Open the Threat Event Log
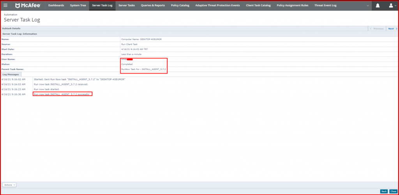The width and height of the screenshot is (399, 195). point(325,5)
